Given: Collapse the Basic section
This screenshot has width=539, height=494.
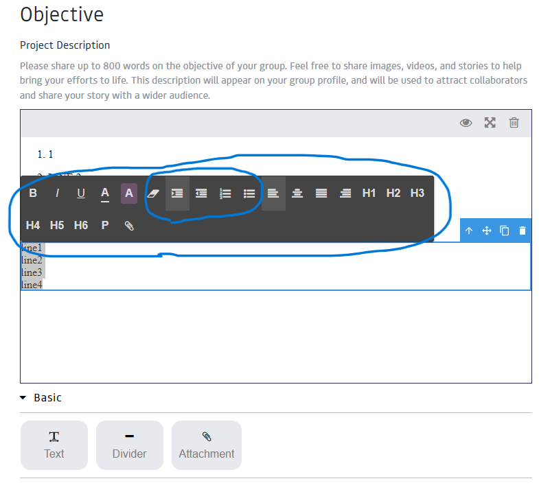Looking at the screenshot, I should [23, 397].
